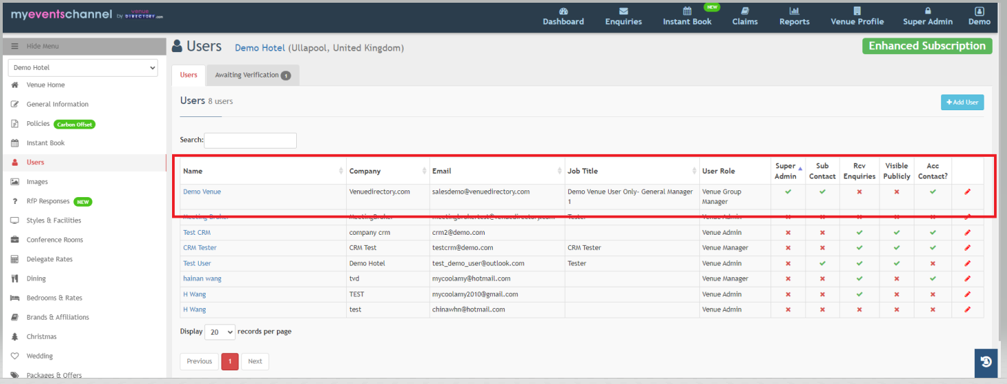Screen dimensions: 1007x384
Task: Sort the table by User Role column
Action: tap(735, 171)
